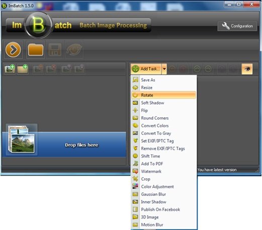Click the Watermark menu icon

click(135, 171)
